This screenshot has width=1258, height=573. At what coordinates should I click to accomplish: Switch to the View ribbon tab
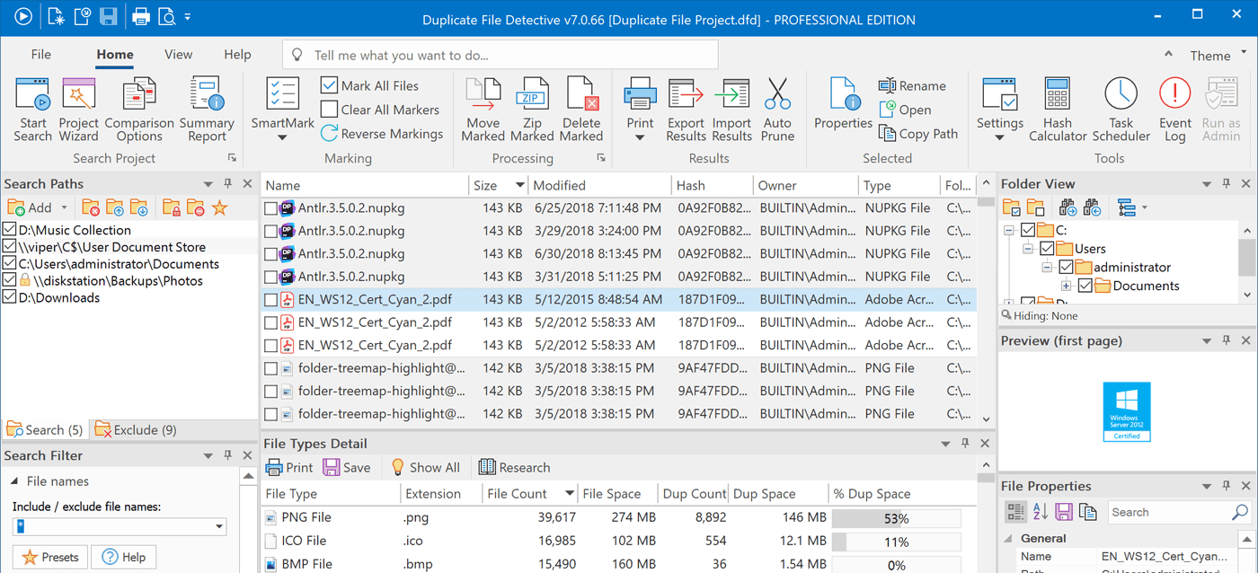178,54
